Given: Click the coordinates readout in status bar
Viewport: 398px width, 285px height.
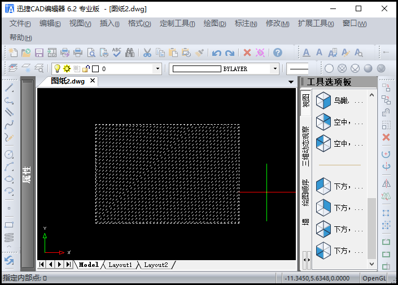Looking at the screenshot, I should click(317, 278).
